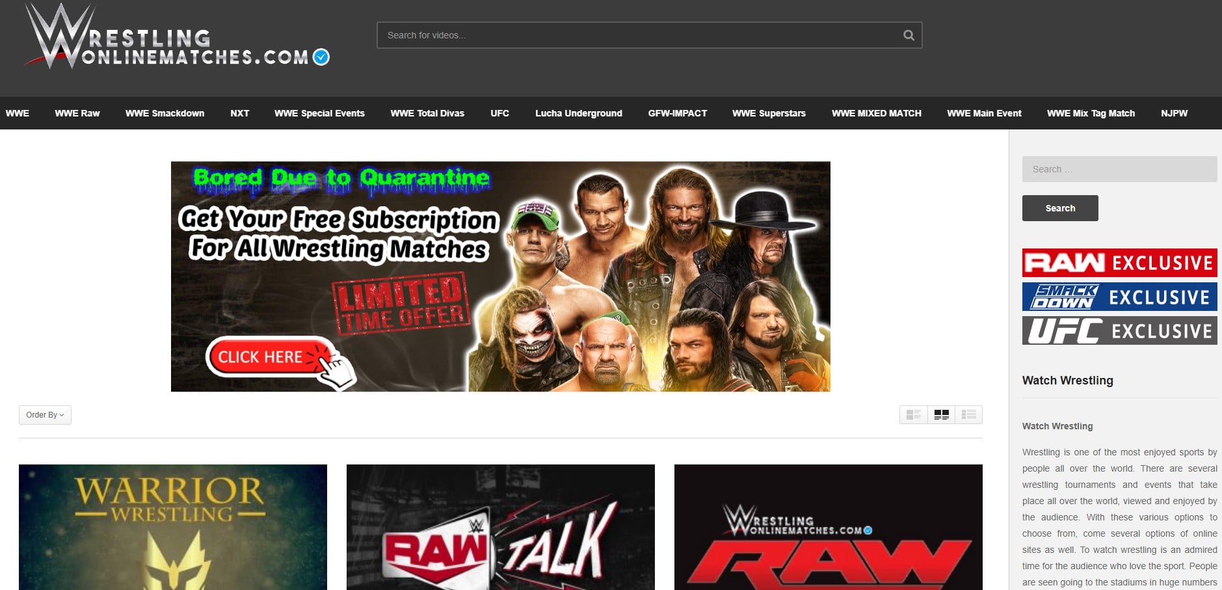This screenshot has width=1222, height=590.
Task: Focus the sidebar Search input field
Action: coord(1119,169)
